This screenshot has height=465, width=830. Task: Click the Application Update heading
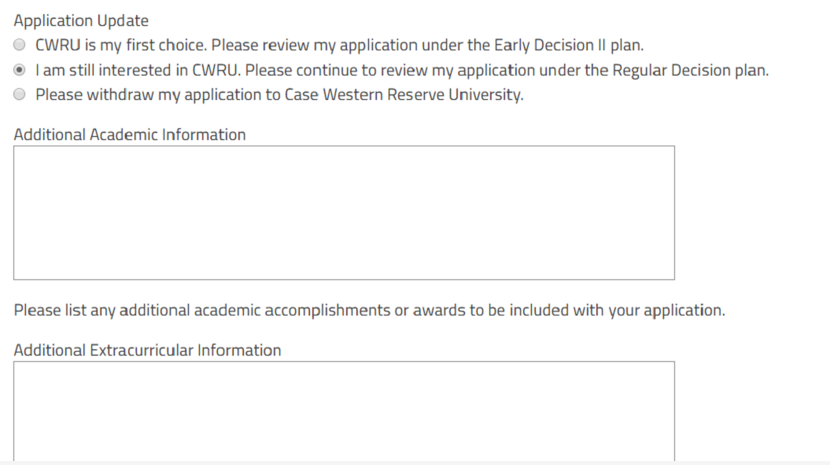(81, 21)
